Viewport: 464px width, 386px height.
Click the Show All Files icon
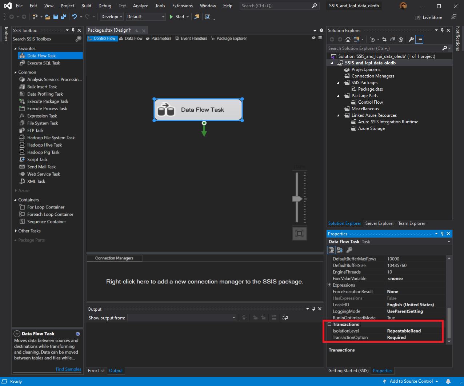click(x=400, y=39)
